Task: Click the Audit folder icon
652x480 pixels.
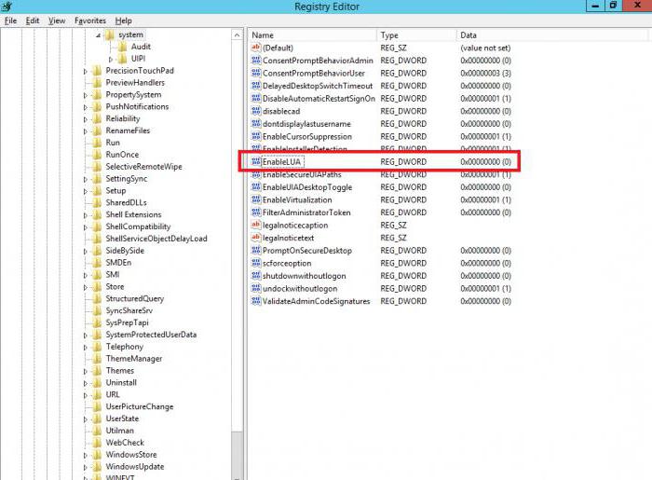Action: 123,47
